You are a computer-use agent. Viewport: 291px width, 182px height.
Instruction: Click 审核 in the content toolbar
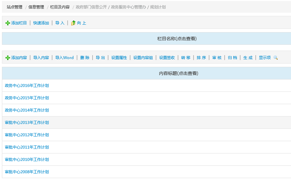[217, 58]
